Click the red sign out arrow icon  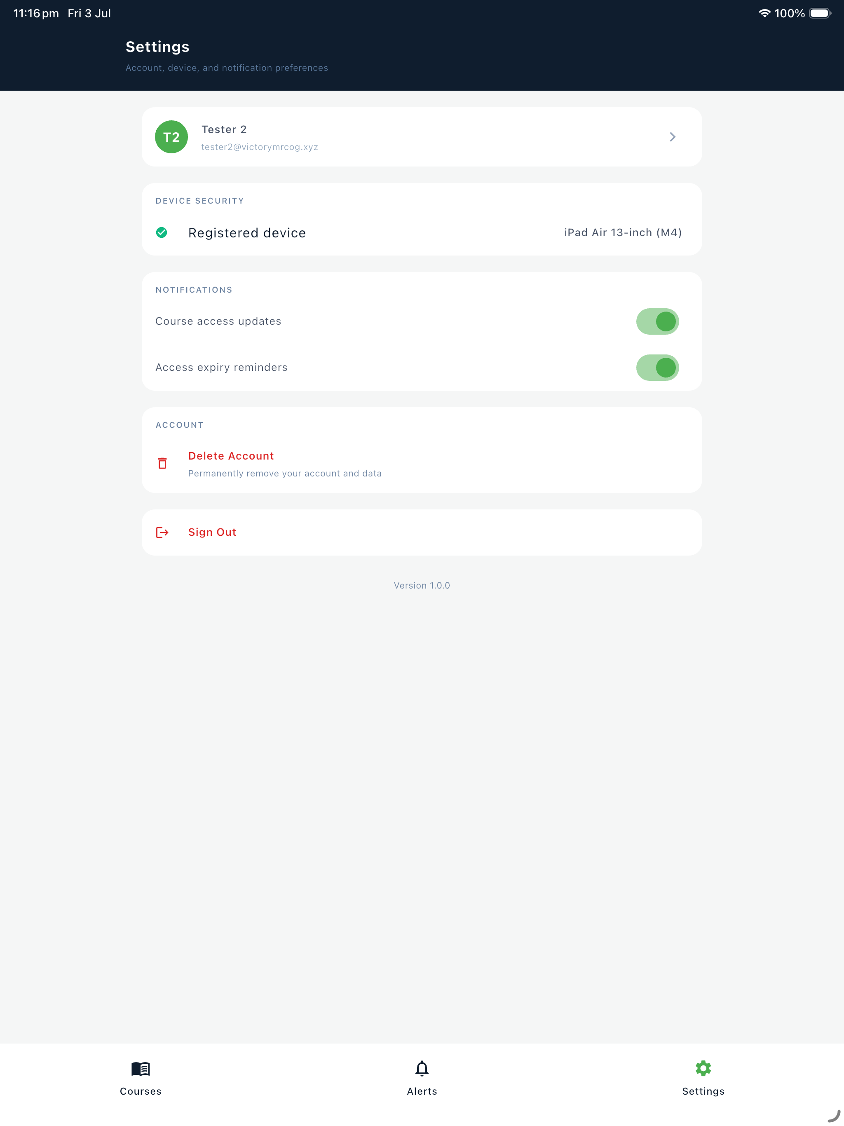coord(162,533)
